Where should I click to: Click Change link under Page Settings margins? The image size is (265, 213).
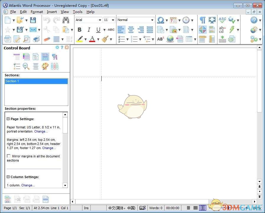pos(48,148)
